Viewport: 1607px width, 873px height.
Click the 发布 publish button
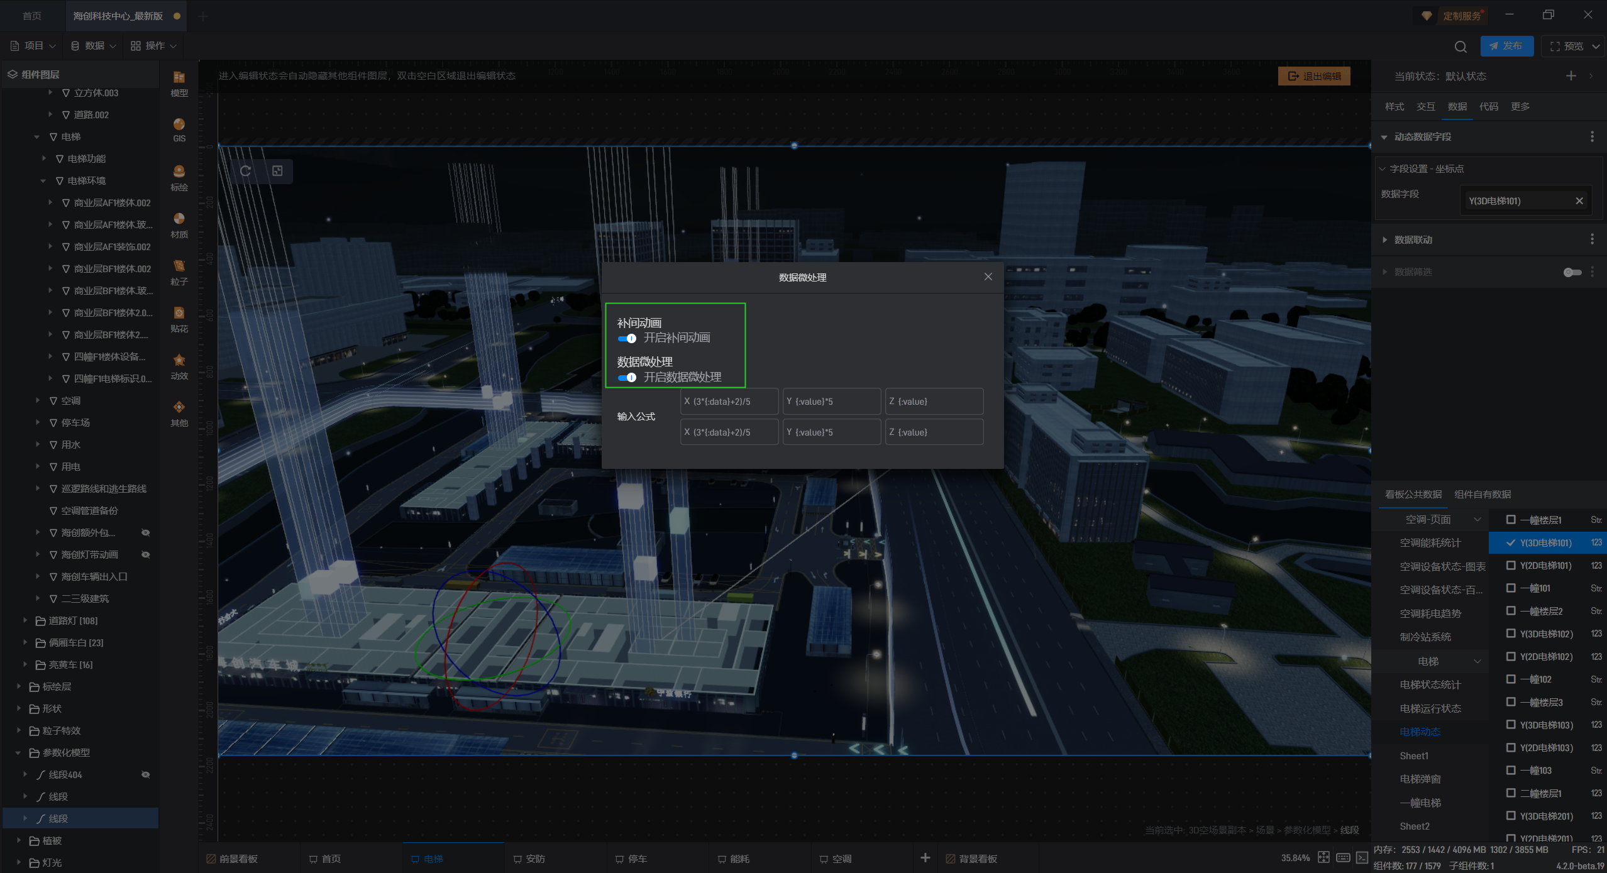click(x=1506, y=46)
